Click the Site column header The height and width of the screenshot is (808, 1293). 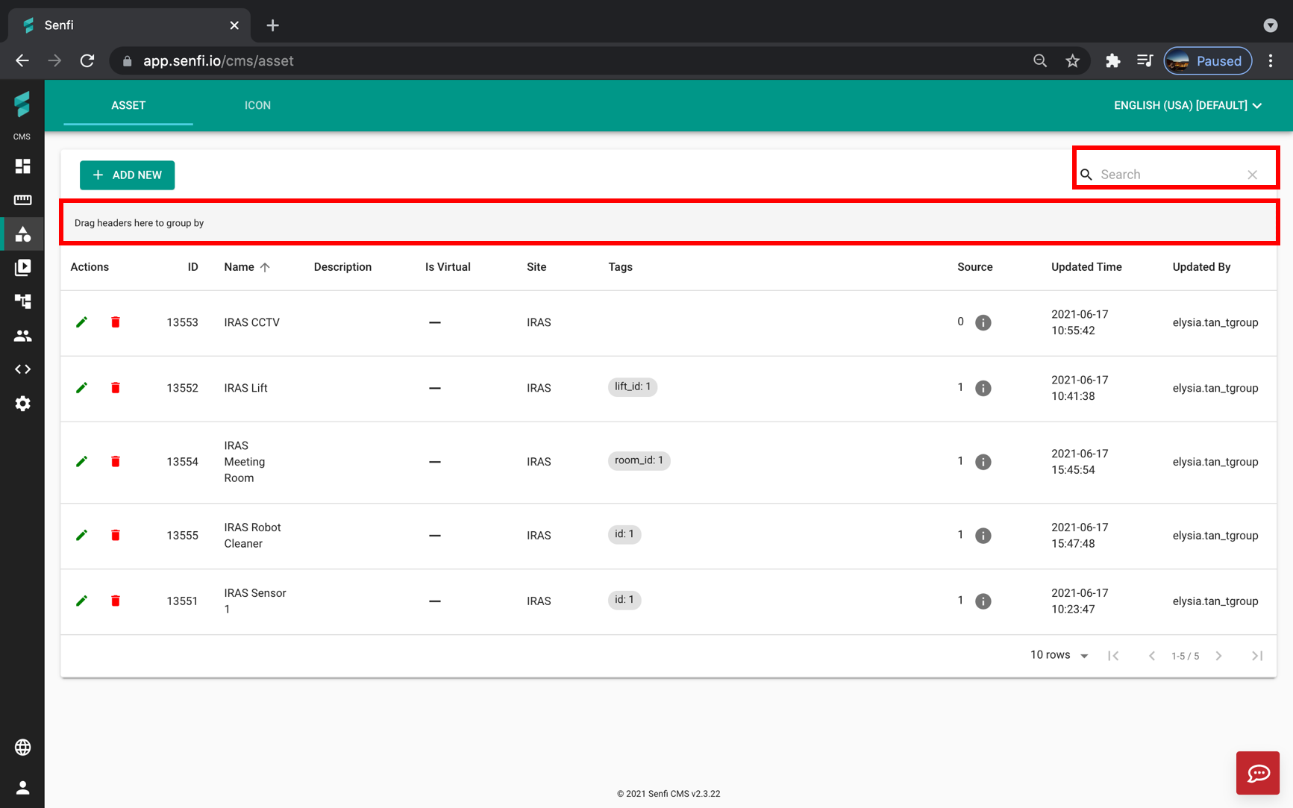click(536, 267)
